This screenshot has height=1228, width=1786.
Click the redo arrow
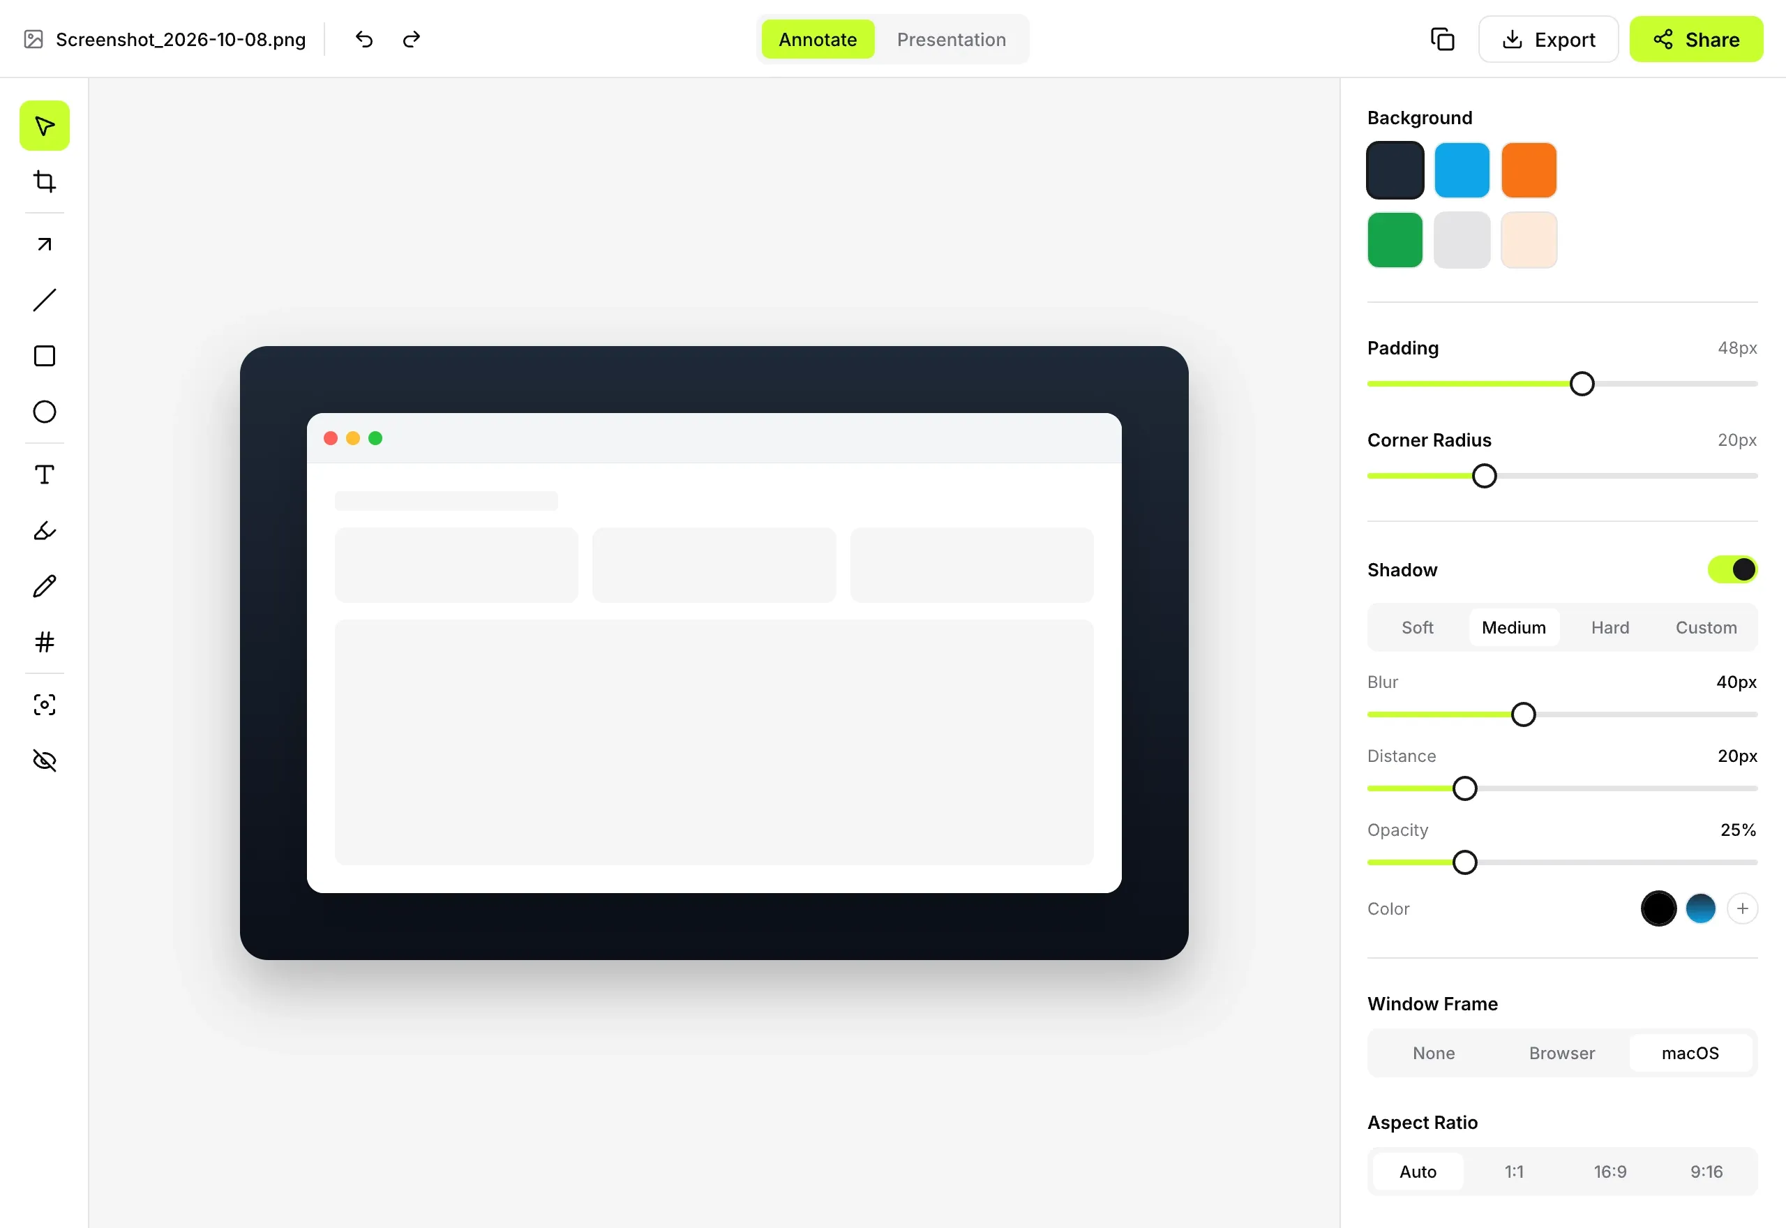412,39
